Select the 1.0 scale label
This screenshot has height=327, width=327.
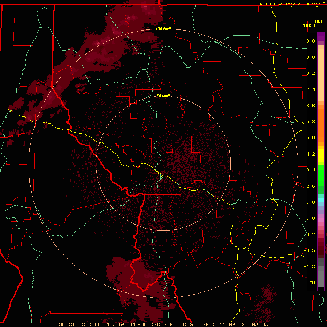(x=311, y=218)
